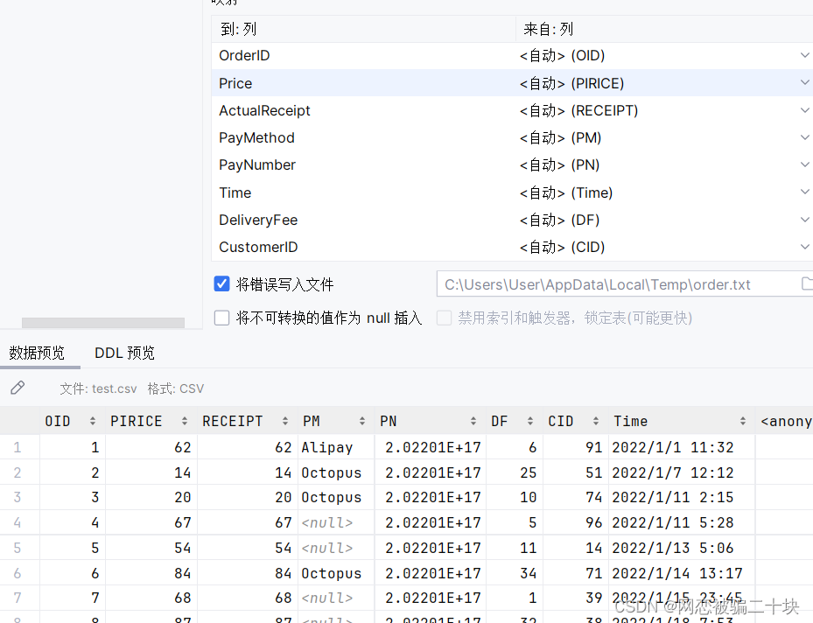813x623 pixels.
Task: Sort the OID column with its sort arrows
Action: [x=92, y=421]
